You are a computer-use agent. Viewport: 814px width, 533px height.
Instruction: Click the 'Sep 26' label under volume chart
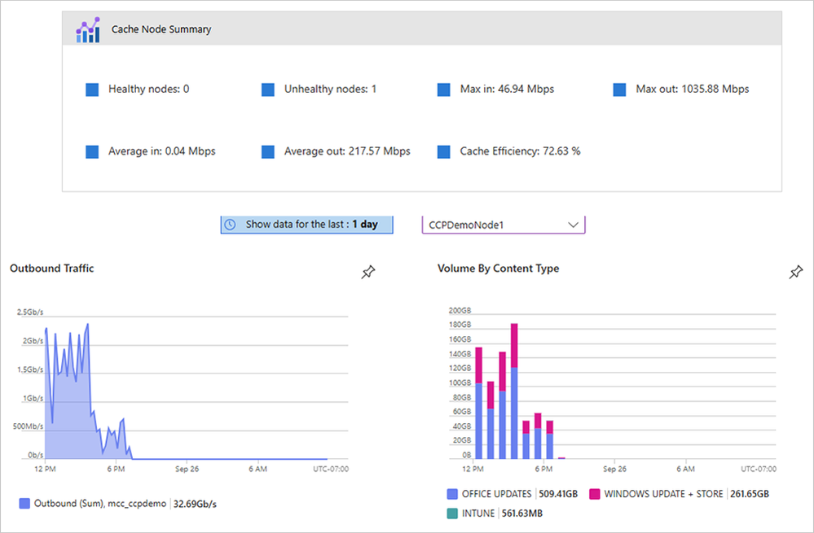point(614,469)
